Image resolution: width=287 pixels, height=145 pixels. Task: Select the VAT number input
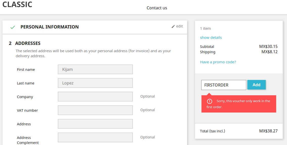click(x=95, y=110)
